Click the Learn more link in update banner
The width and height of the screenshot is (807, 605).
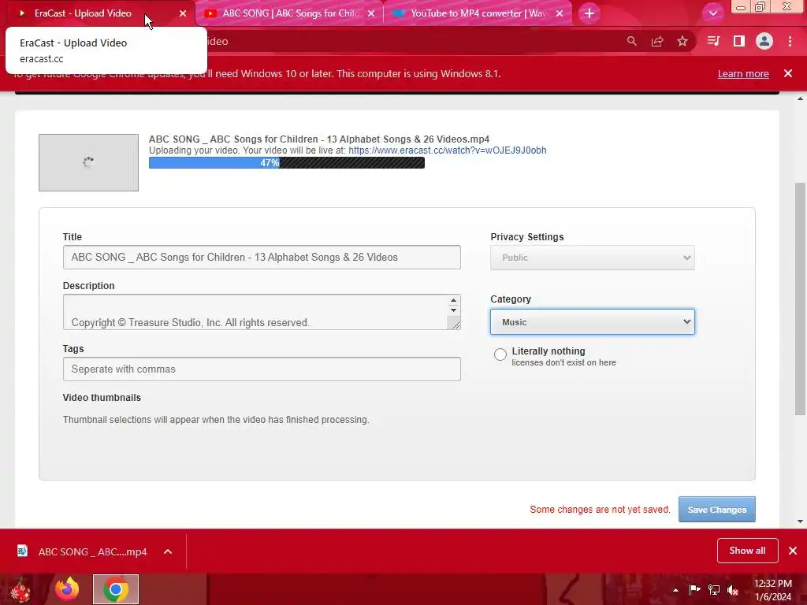(x=743, y=73)
